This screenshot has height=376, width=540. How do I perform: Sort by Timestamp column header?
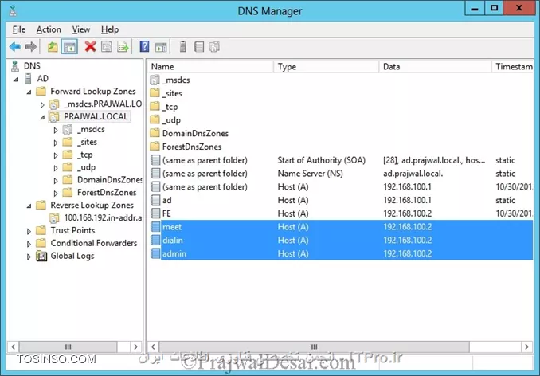(x=513, y=66)
